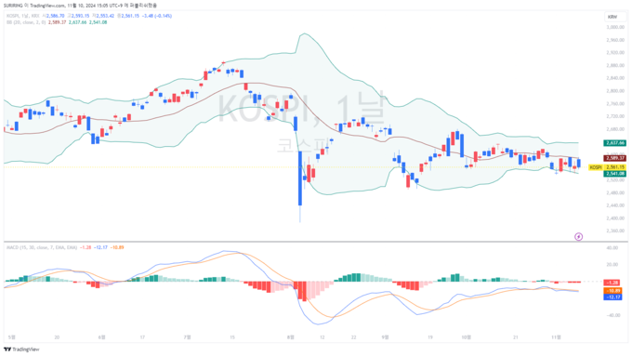Click the 8월 date axis label
Viewport: 632px width, 356px height.
(x=291, y=337)
